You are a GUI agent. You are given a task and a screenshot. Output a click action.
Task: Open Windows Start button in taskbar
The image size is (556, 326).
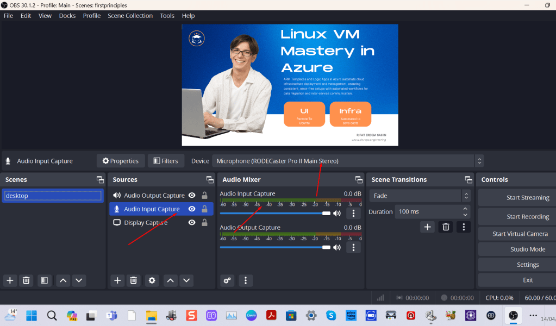[x=31, y=315]
